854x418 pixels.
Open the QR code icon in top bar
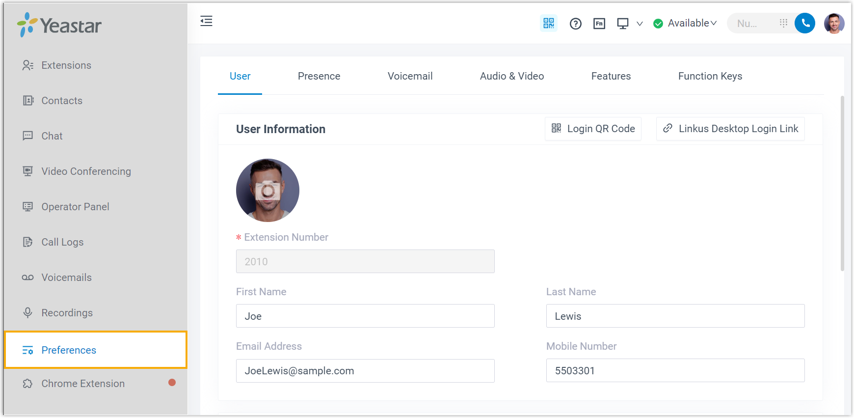tap(549, 23)
